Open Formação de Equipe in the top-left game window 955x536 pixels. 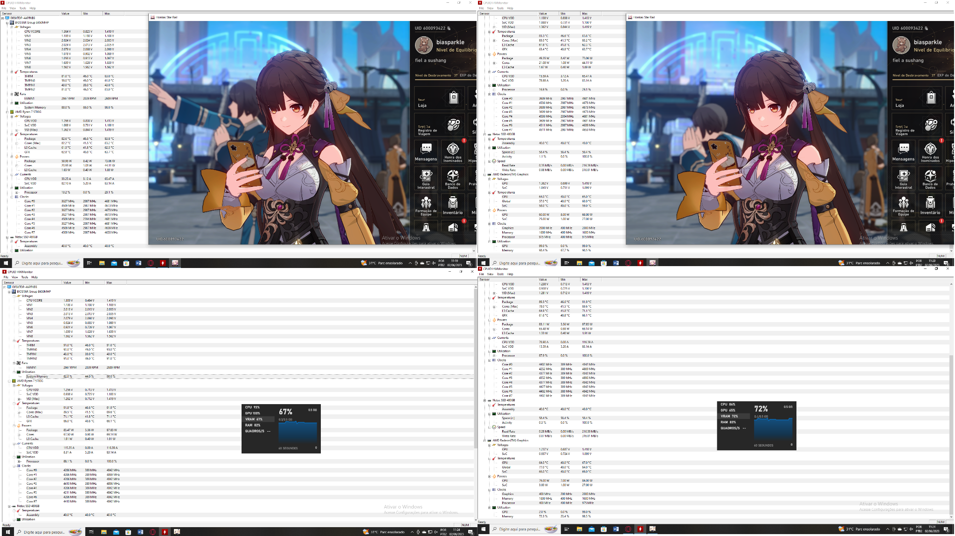point(426,206)
